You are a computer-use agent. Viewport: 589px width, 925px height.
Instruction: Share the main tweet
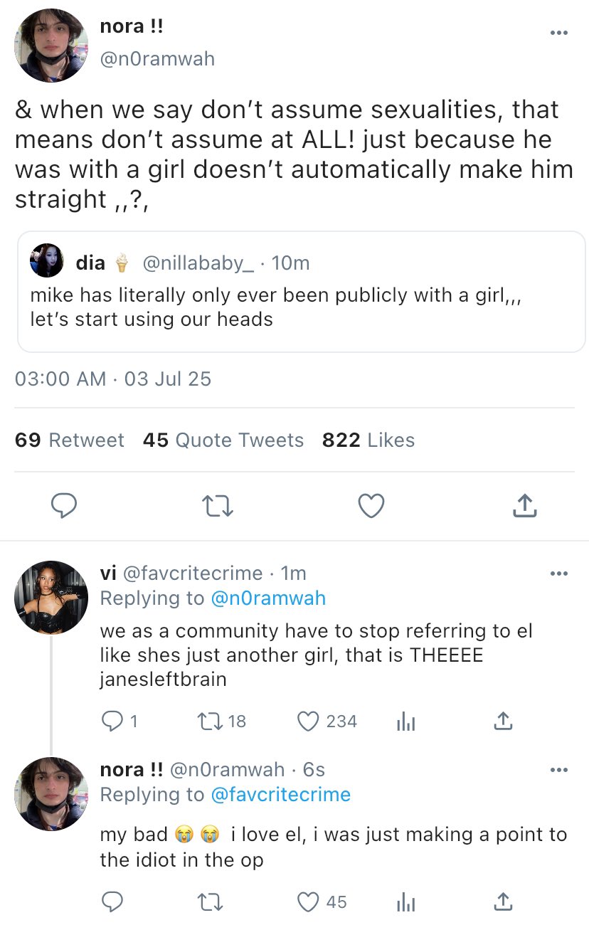coord(524,506)
